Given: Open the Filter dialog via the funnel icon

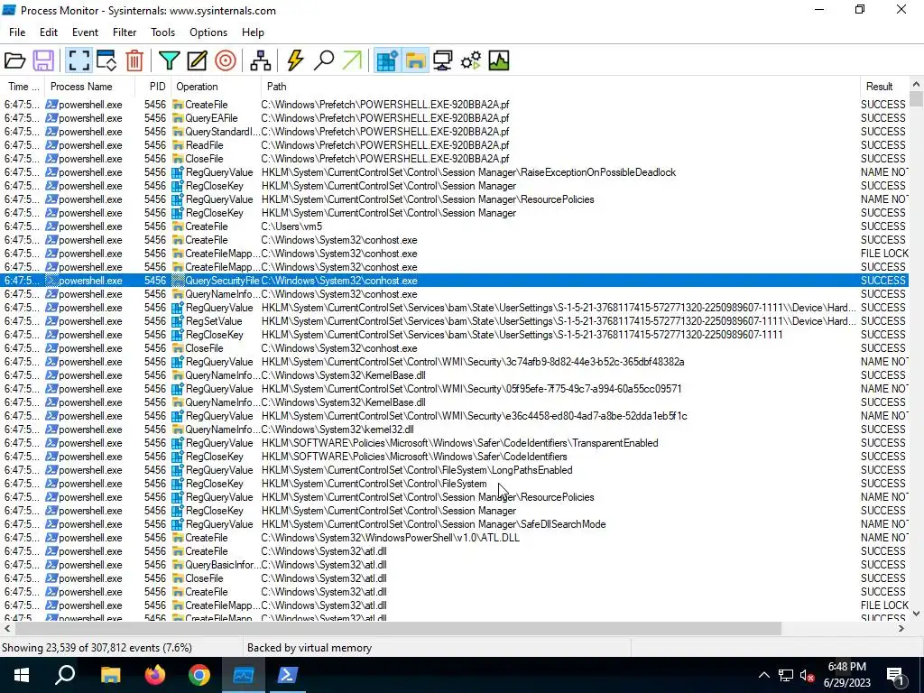Looking at the screenshot, I should (x=169, y=60).
